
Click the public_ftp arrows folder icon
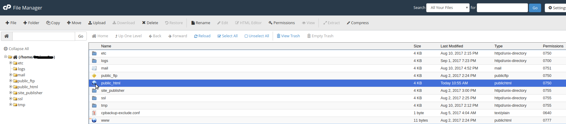pyautogui.click(x=94, y=76)
